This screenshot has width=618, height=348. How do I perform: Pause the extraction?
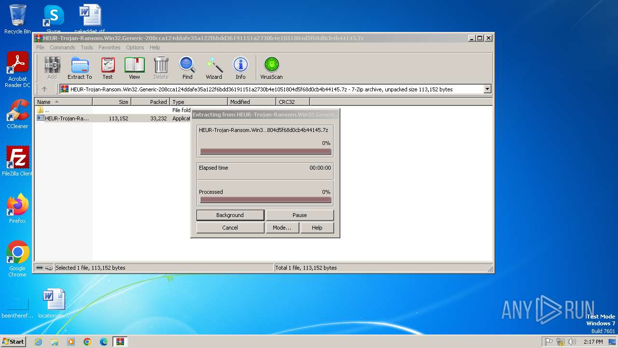click(300, 215)
